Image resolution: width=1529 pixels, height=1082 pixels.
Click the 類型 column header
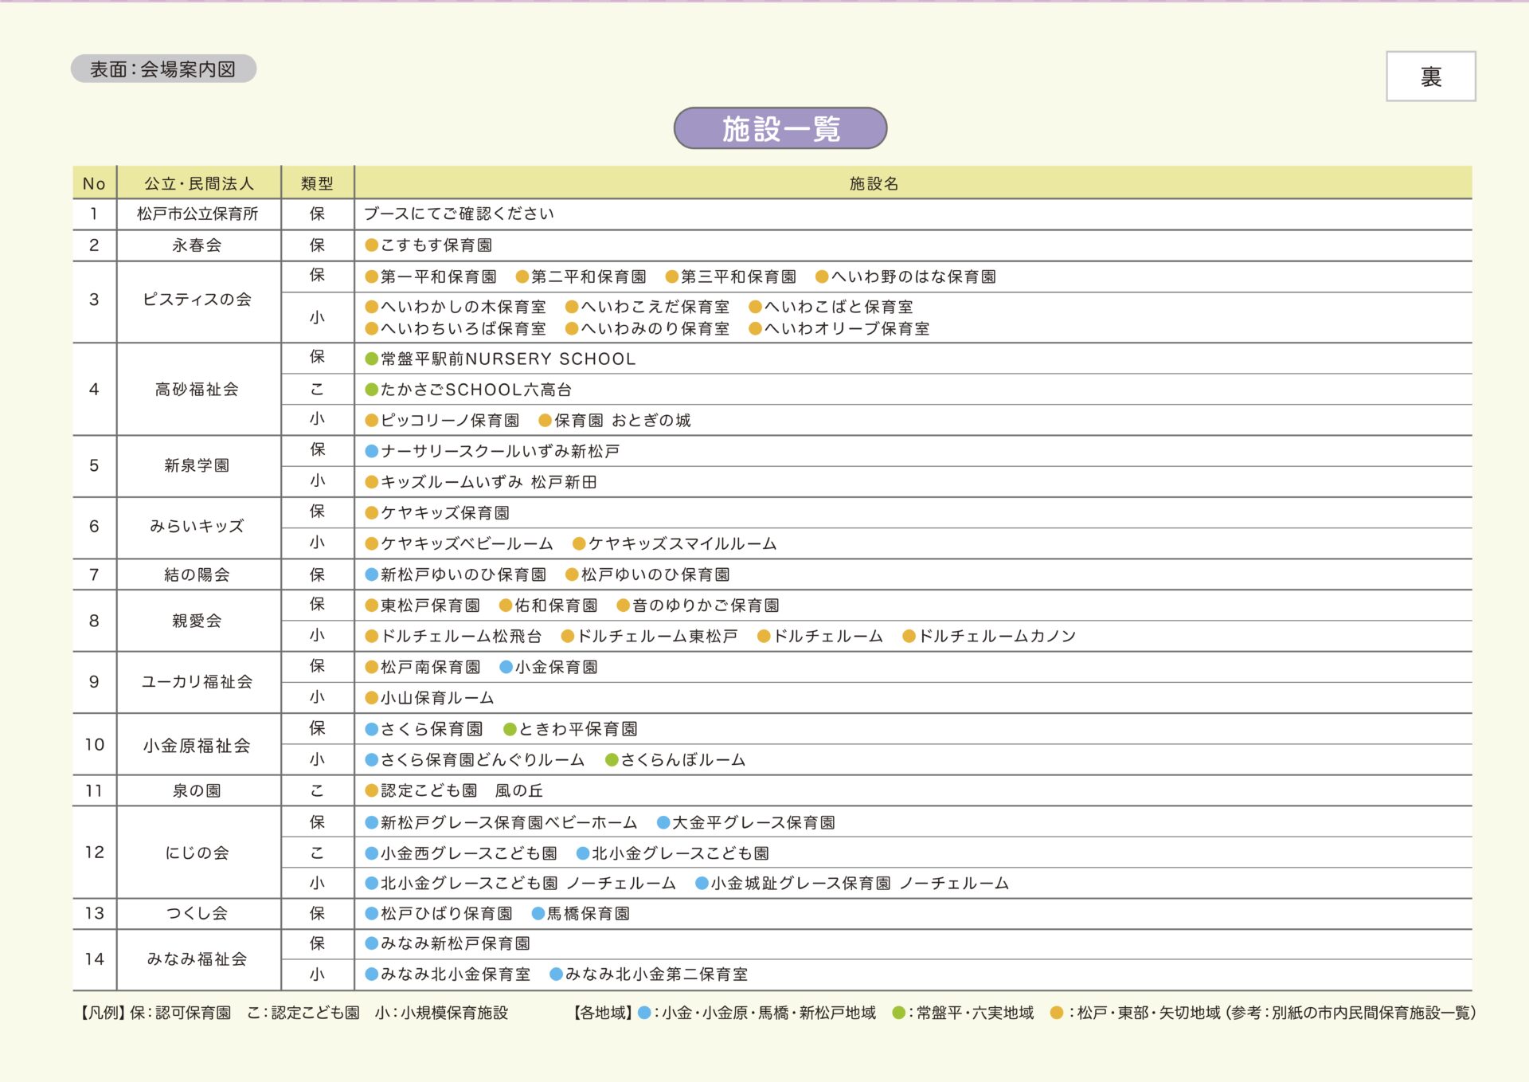coord(317,183)
